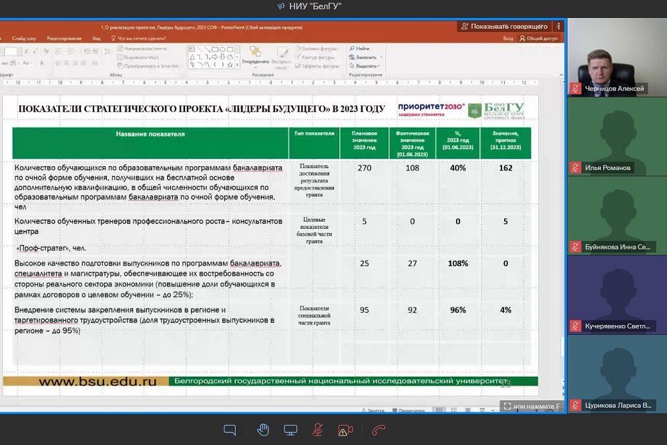Select Черницов Алексей's video tile

(617, 57)
